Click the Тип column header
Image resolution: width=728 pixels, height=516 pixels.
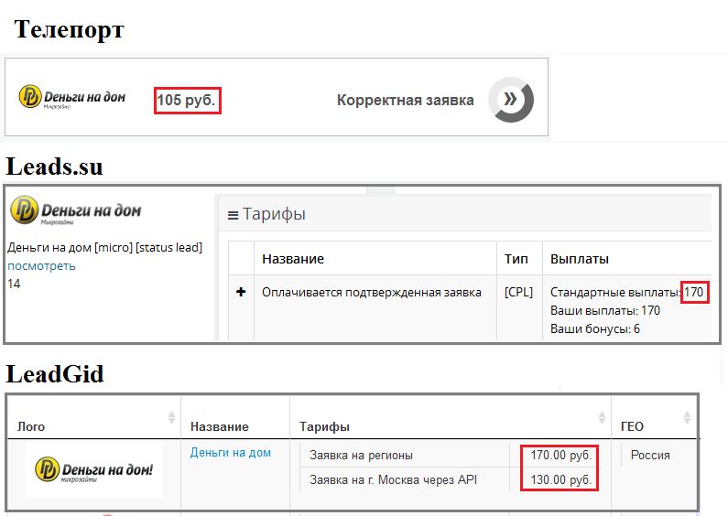coord(516,259)
